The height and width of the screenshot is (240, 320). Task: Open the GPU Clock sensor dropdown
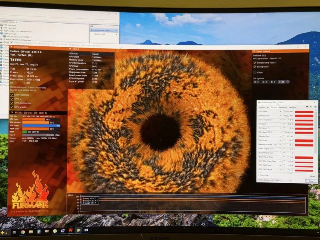coord(280,112)
